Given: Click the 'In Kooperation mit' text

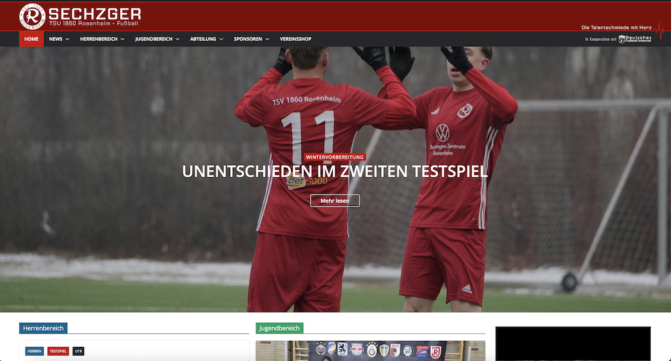Looking at the screenshot, I should [x=601, y=40].
